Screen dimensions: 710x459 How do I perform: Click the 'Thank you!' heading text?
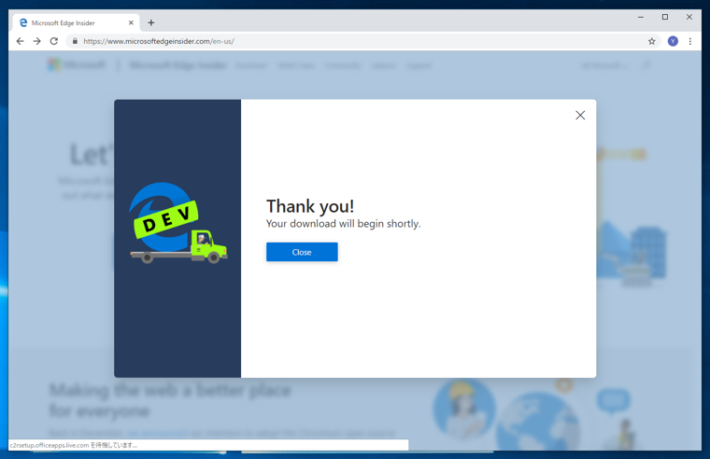pyautogui.click(x=310, y=206)
